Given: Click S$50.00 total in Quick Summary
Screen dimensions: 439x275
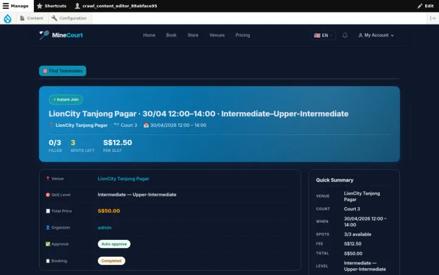Looking at the screenshot, I should 353,254.
